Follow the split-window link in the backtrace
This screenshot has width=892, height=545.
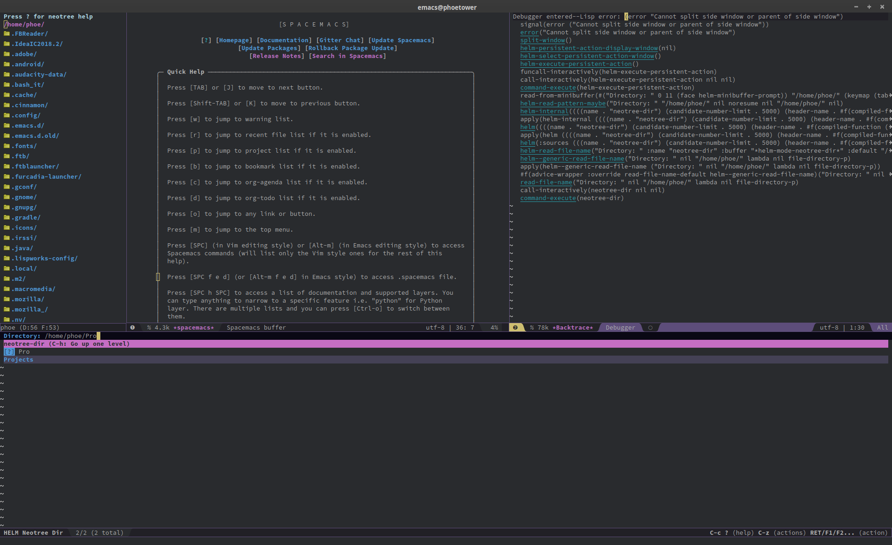(543, 40)
